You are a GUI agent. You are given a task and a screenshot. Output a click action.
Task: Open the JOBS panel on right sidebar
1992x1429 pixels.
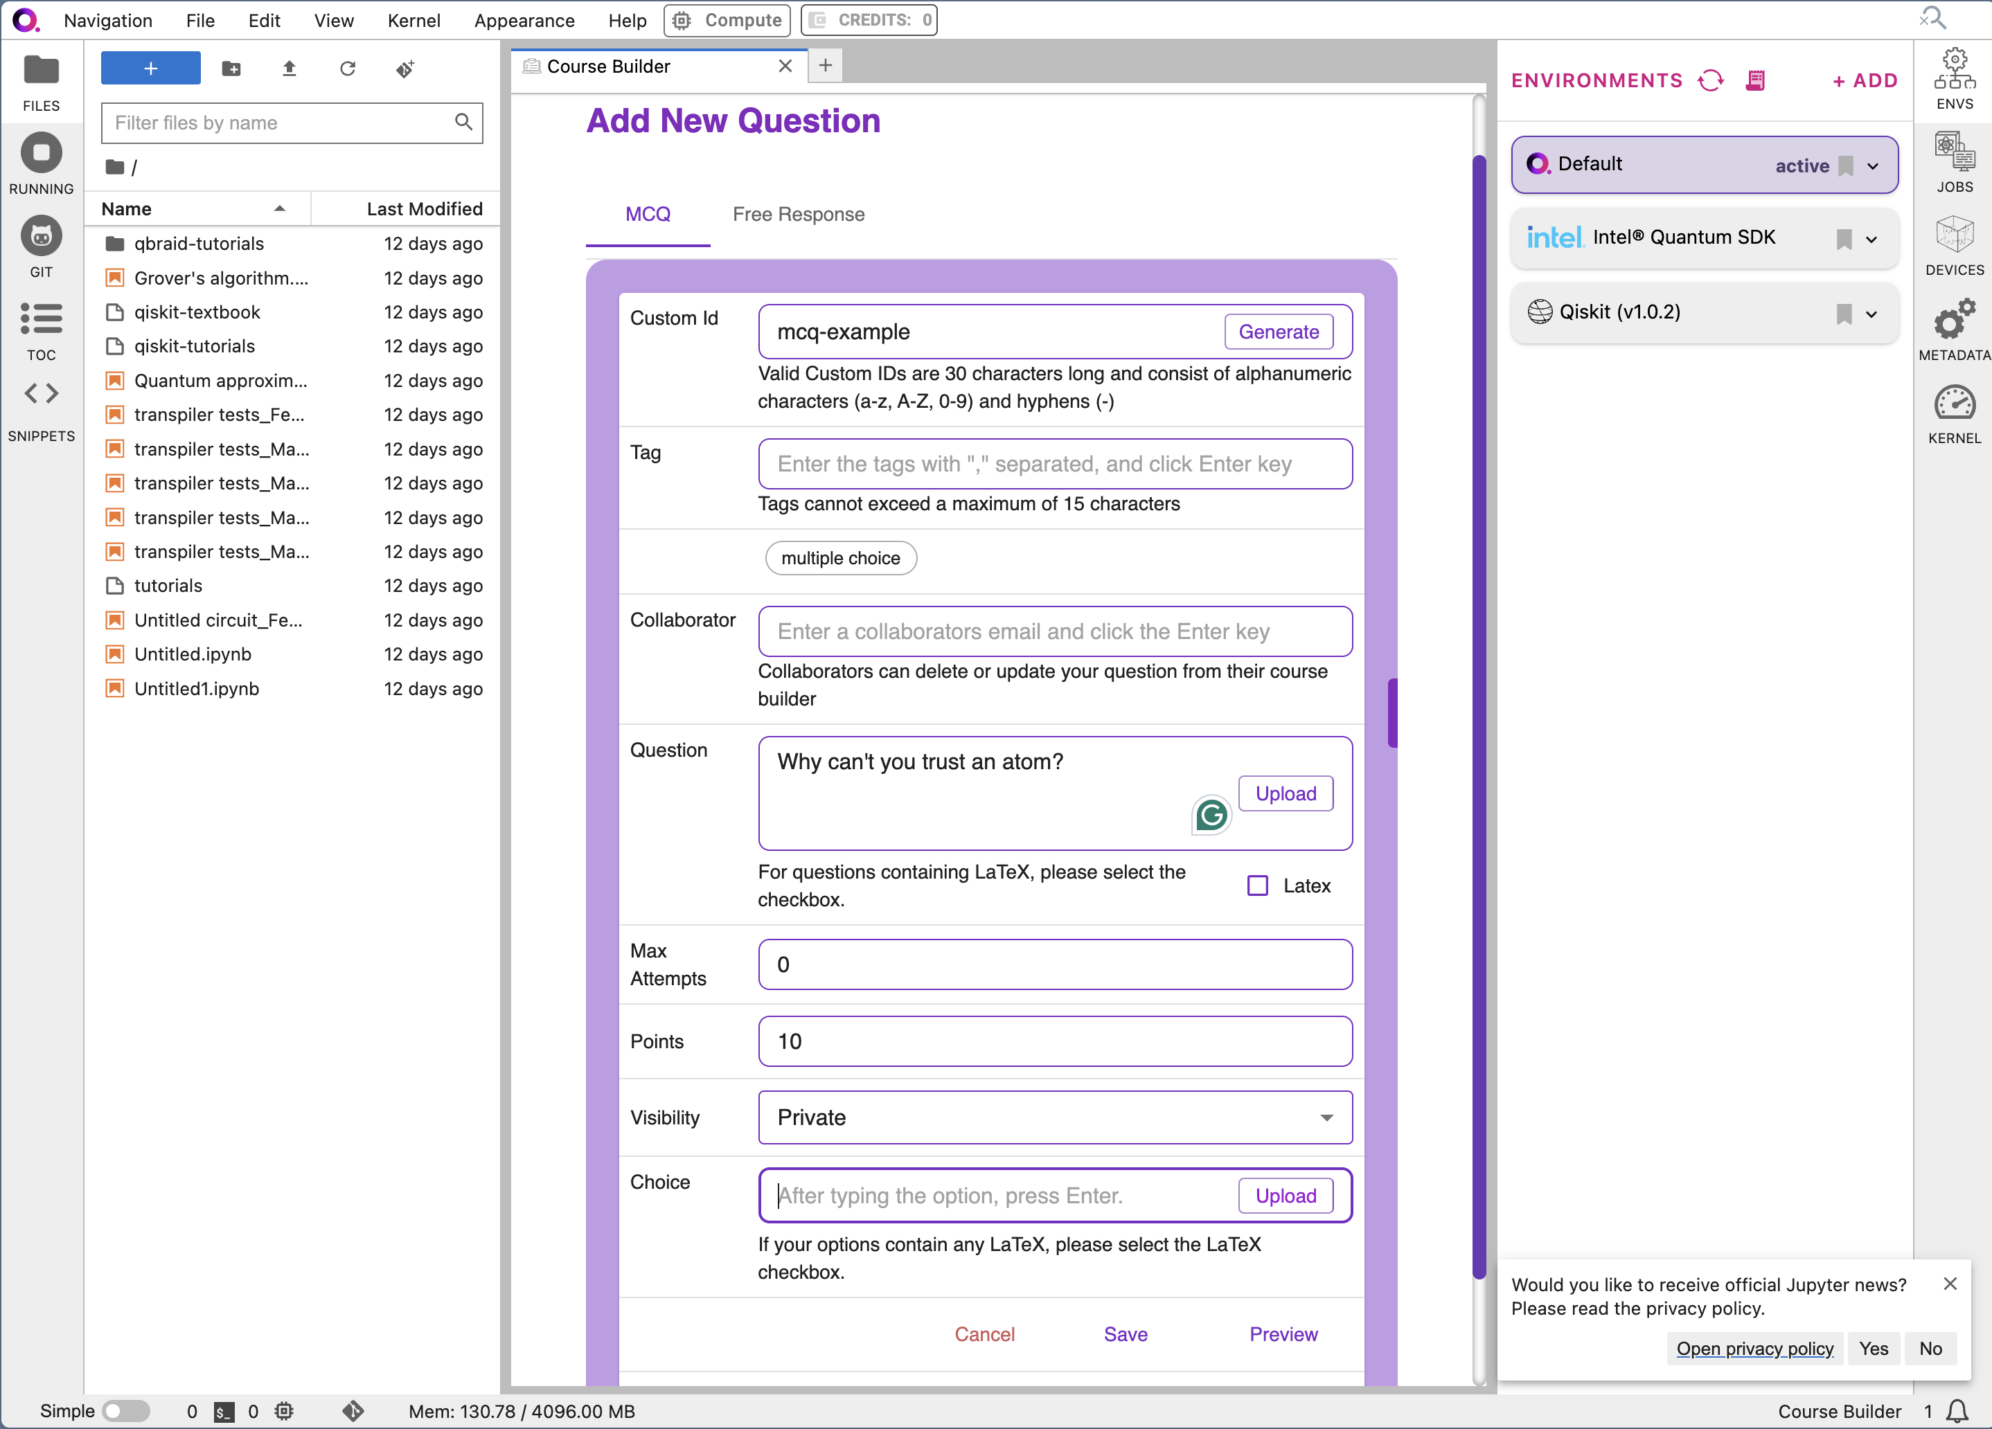1954,163
